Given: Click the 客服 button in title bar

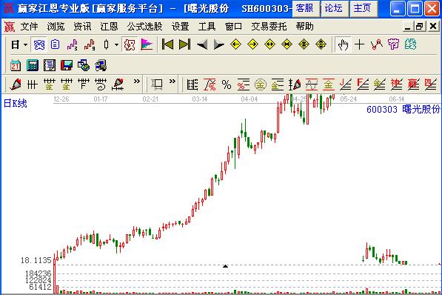Looking at the screenshot, I should click(305, 8).
